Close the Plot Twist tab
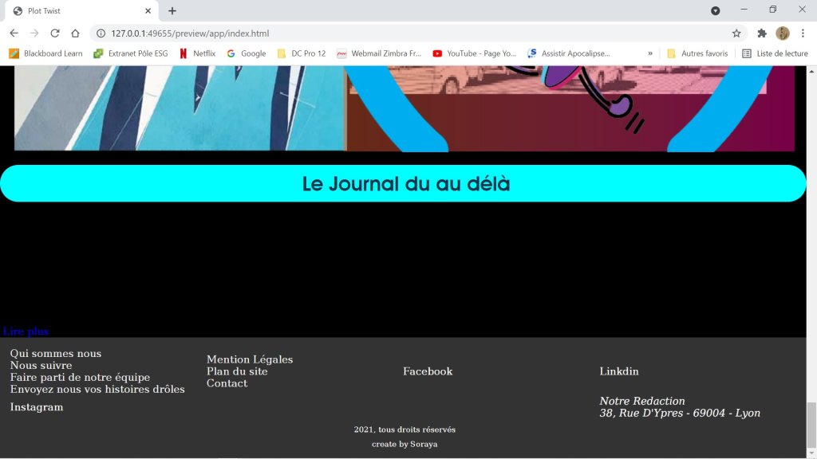The height and width of the screenshot is (459, 817). click(148, 11)
